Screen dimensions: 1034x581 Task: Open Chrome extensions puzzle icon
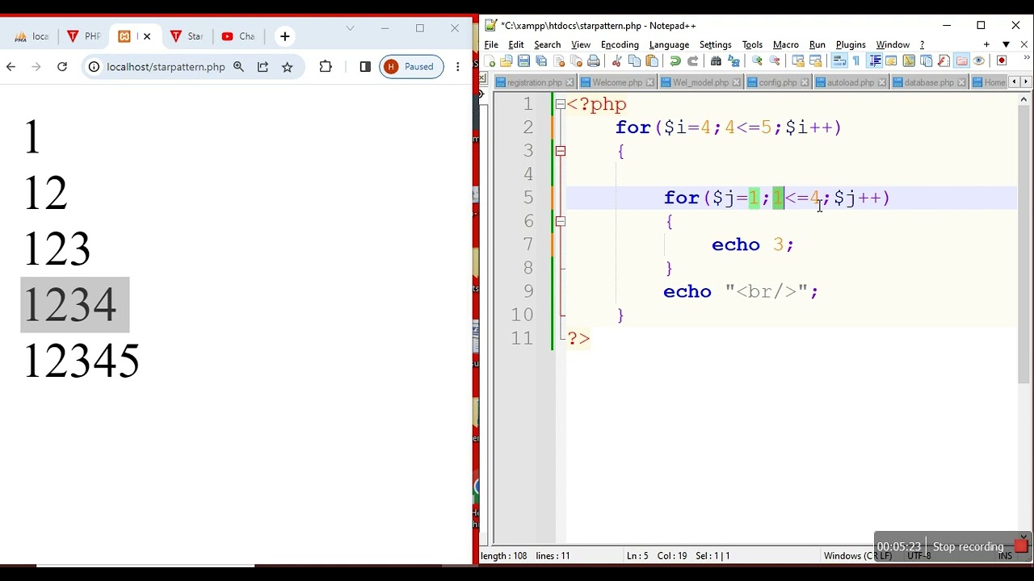[326, 67]
